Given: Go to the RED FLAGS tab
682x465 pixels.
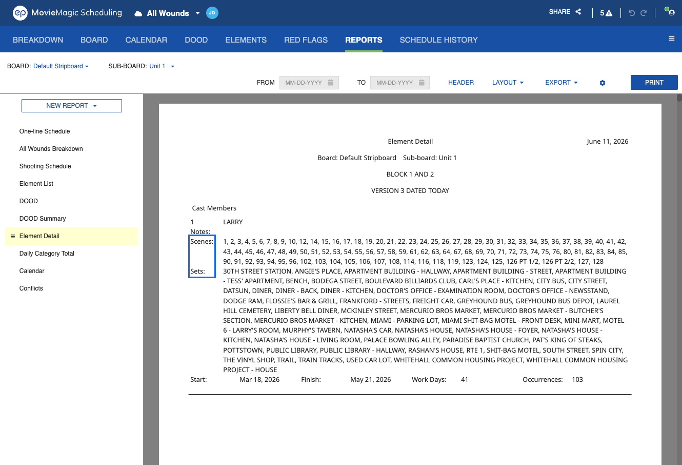Looking at the screenshot, I should click(x=306, y=40).
